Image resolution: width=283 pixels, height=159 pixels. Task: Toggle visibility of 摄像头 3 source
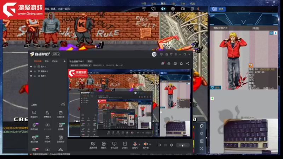tap(31, 71)
